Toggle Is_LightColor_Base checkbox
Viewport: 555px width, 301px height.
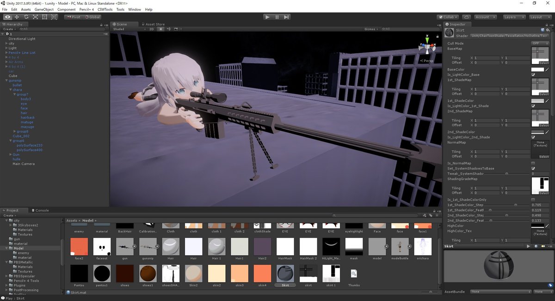pos(533,75)
